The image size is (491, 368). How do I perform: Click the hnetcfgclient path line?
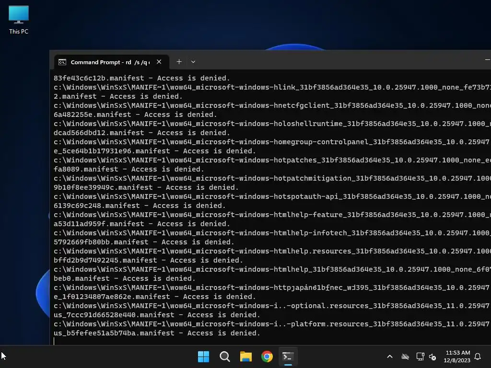point(272,105)
